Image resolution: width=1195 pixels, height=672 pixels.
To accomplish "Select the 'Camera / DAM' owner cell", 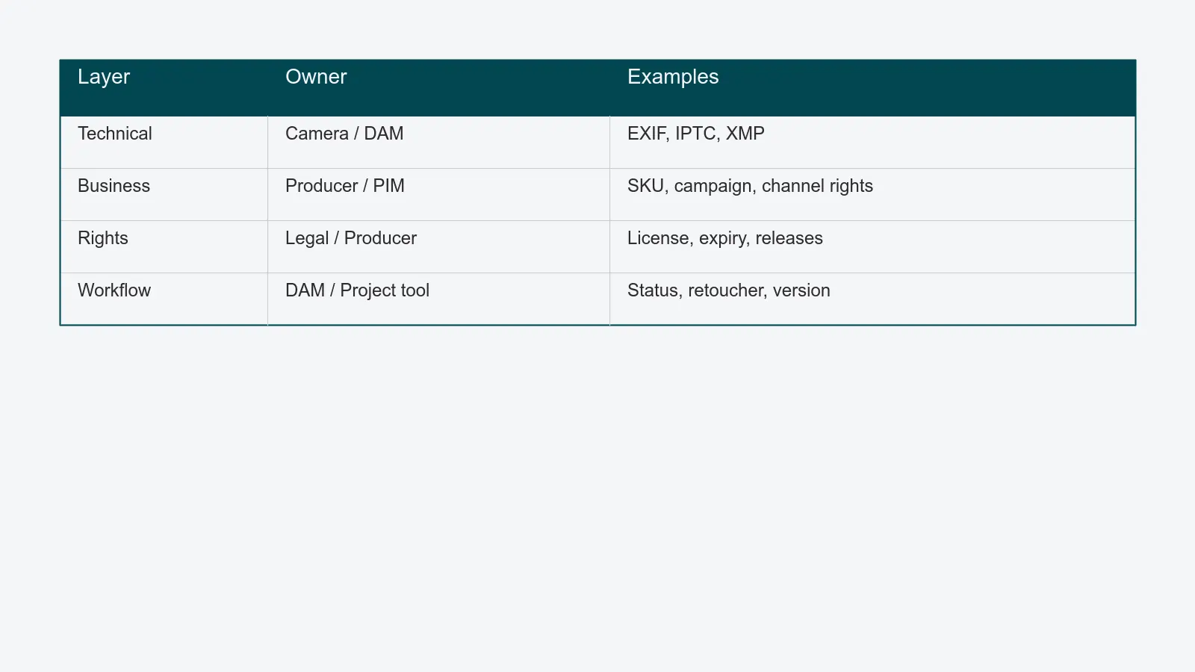I will [x=438, y=142].
